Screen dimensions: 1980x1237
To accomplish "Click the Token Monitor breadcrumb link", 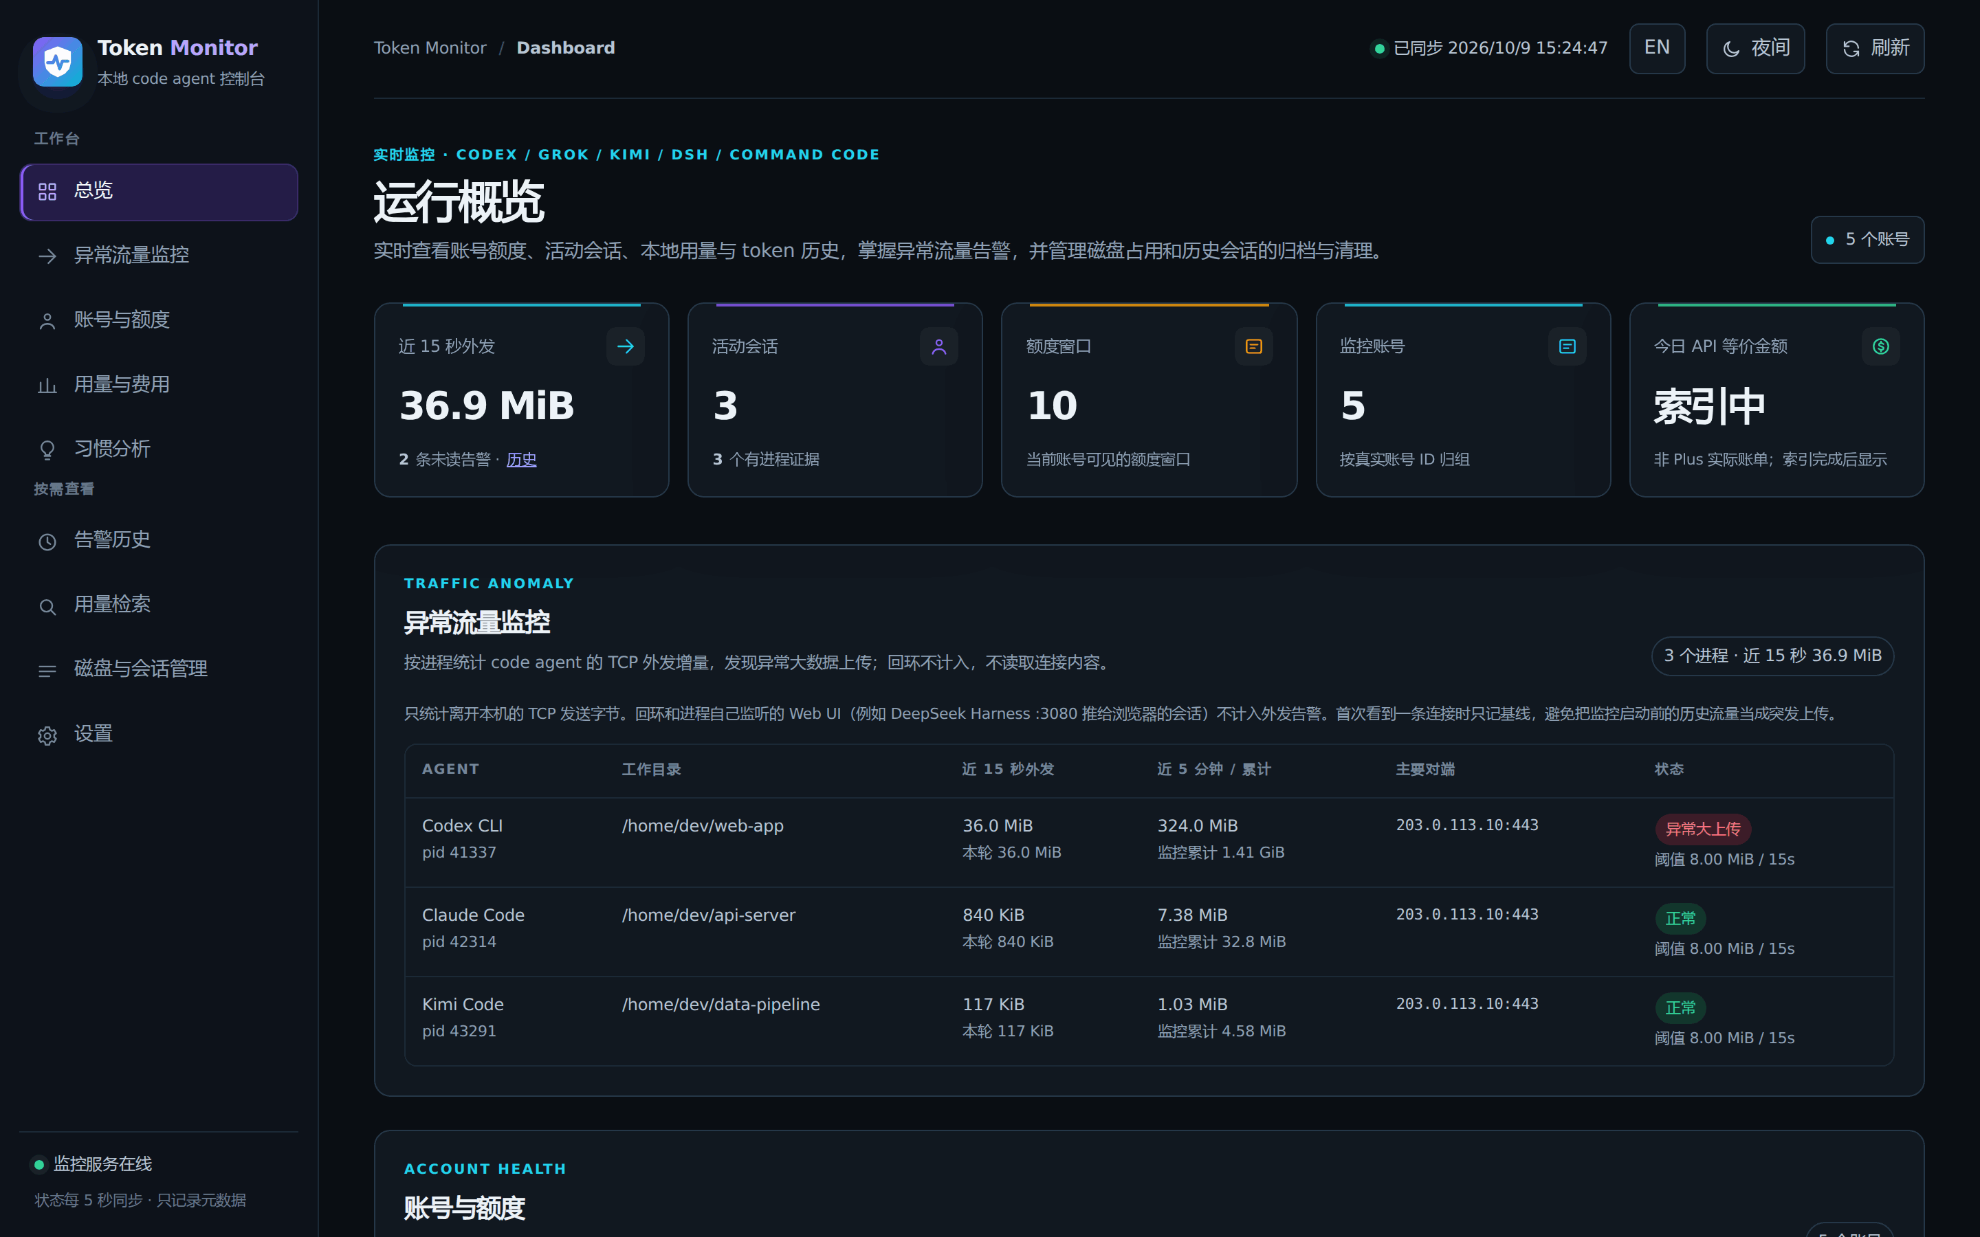I will click(430, 48).
